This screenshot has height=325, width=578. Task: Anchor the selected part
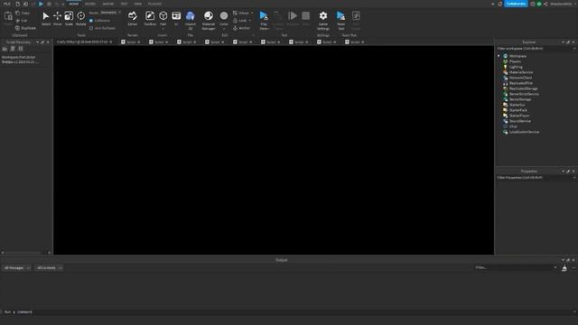pyautogui.click(x=242, y=28)
